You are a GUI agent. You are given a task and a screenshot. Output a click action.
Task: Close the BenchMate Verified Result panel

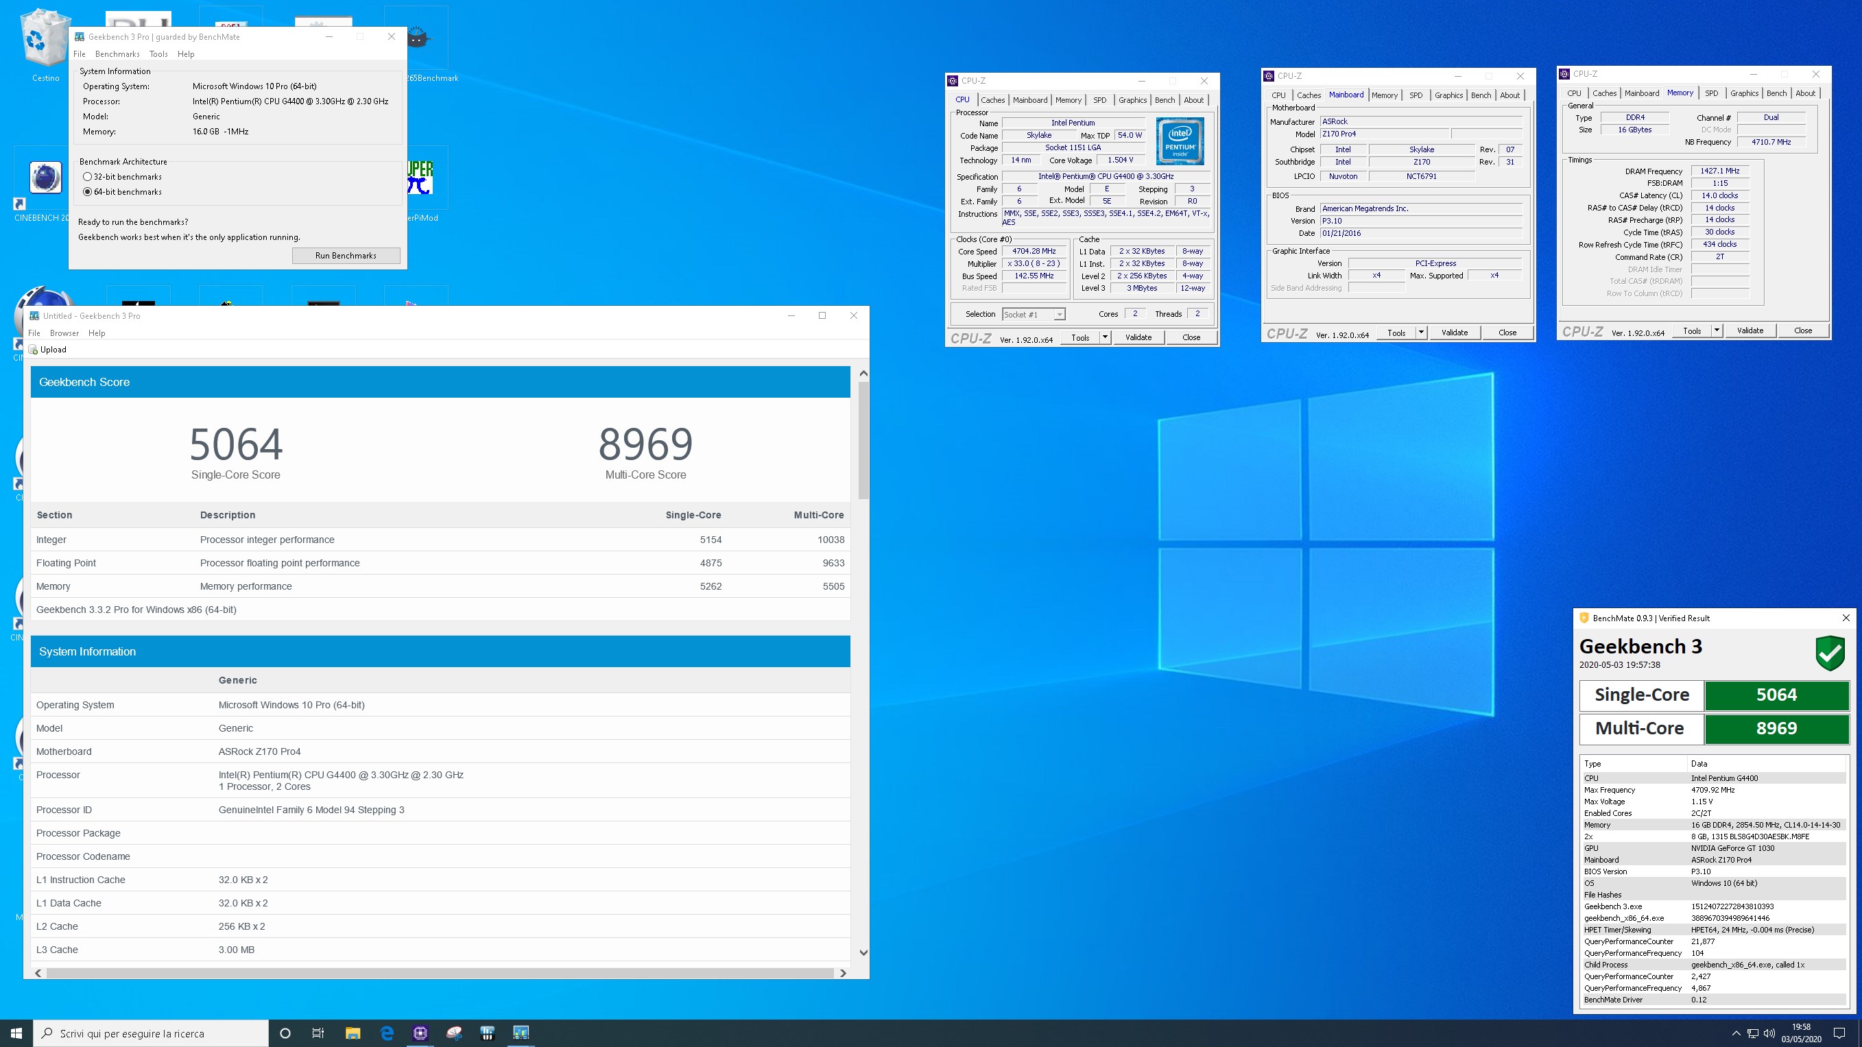(x=1846, y=618)
